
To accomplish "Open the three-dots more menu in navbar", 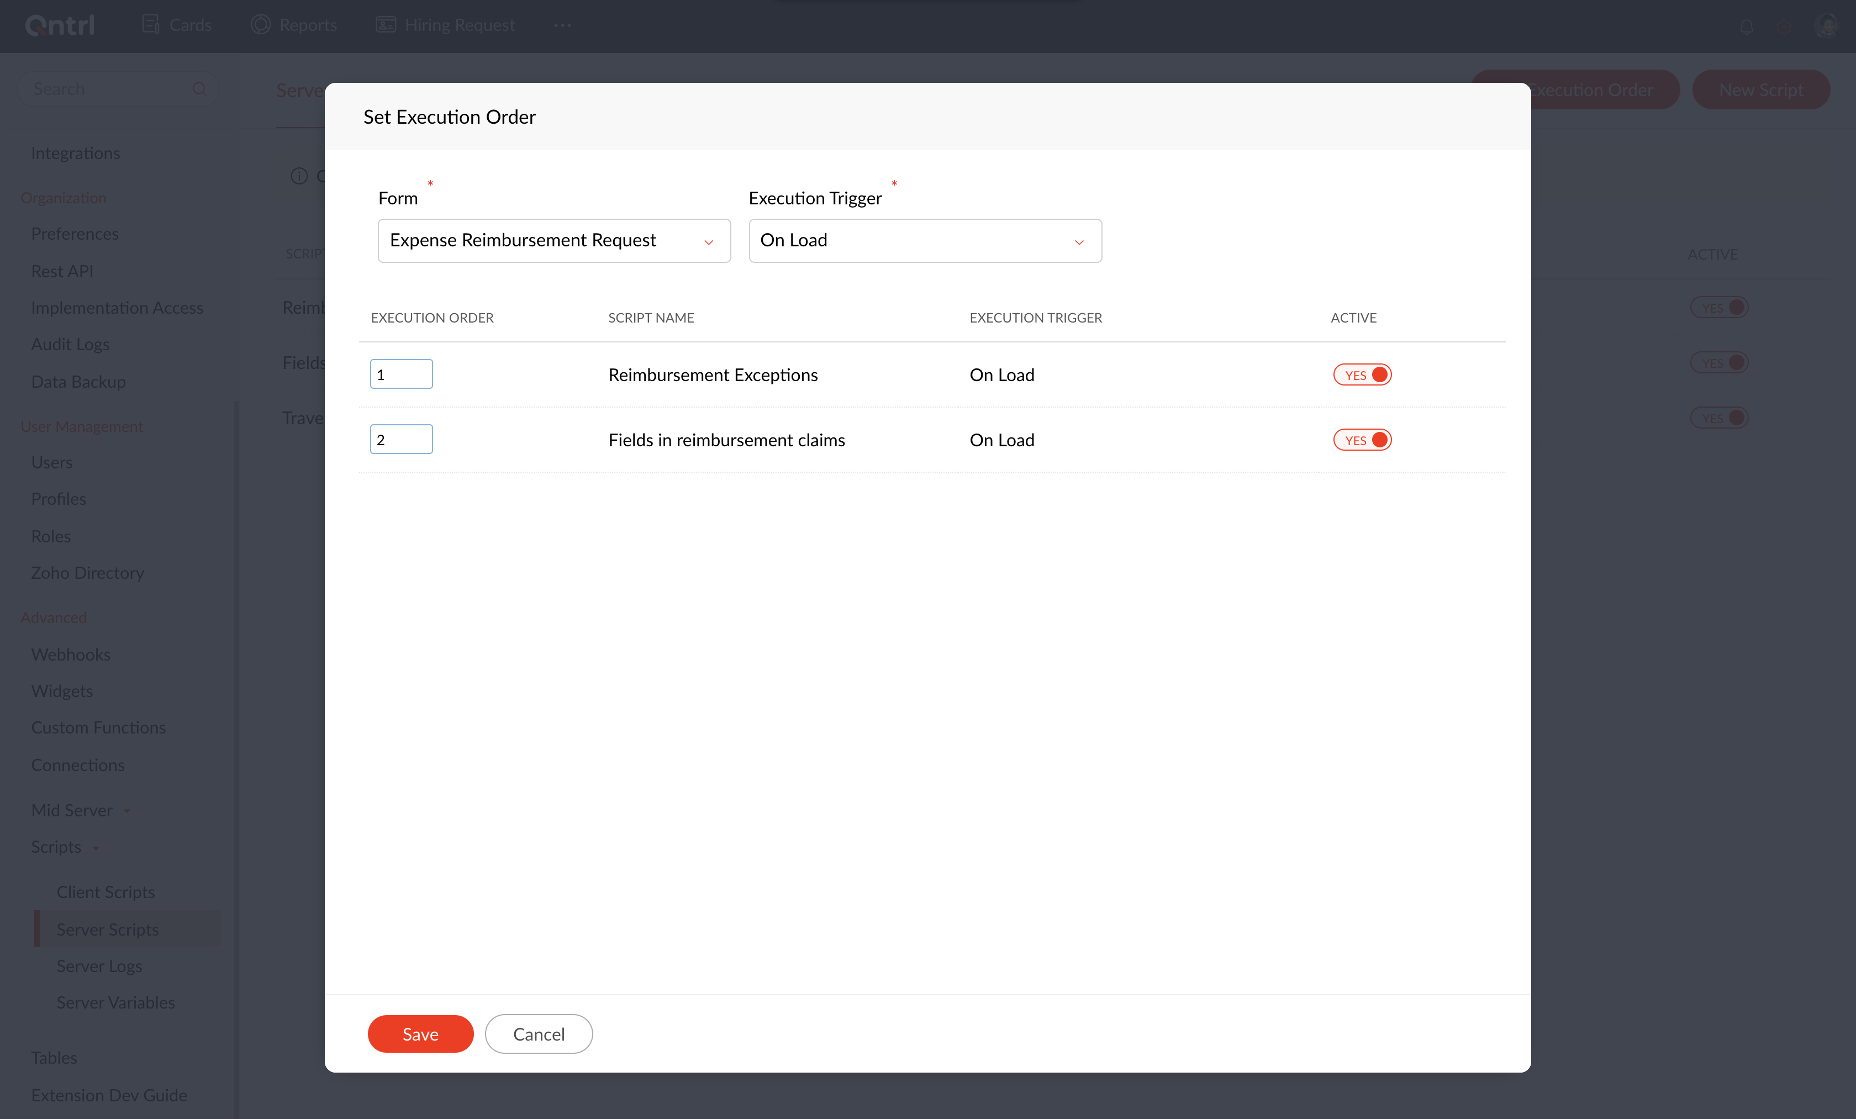I will tap(563, 25).
